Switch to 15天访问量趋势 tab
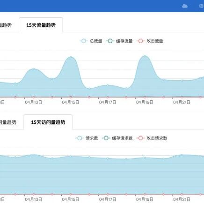The image size is (204, 205). pyautogui.click(x=48, y=122)
